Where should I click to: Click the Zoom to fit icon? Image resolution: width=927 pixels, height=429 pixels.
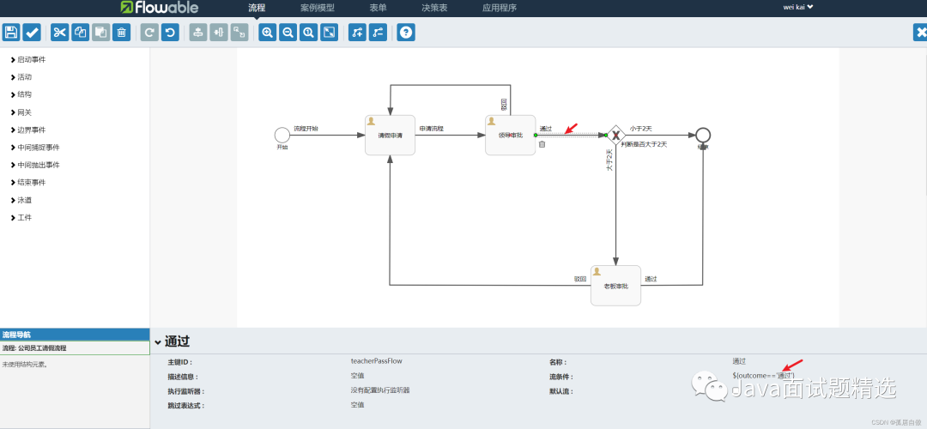329,33
